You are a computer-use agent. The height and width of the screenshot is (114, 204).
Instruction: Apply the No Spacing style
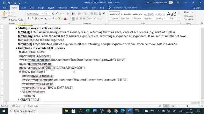(126, 16)
